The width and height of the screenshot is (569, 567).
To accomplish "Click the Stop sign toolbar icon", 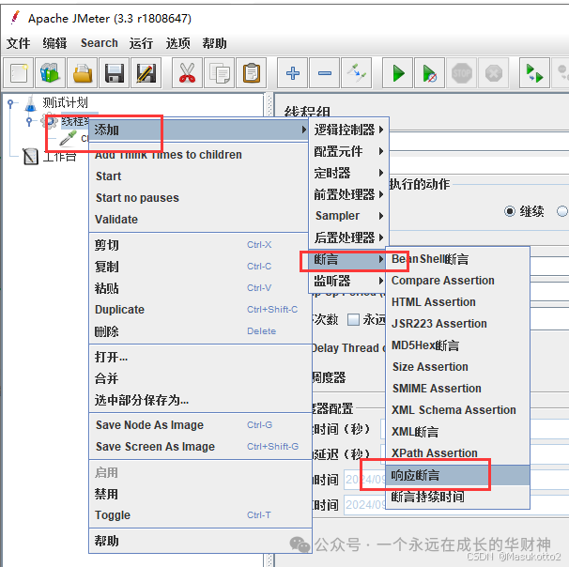I will pos(462,72).
